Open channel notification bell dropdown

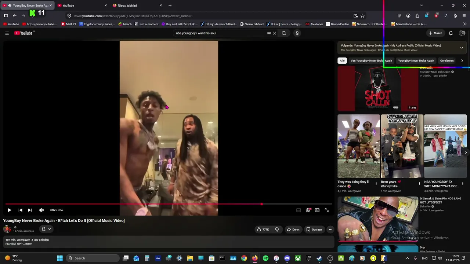[46, 229]
